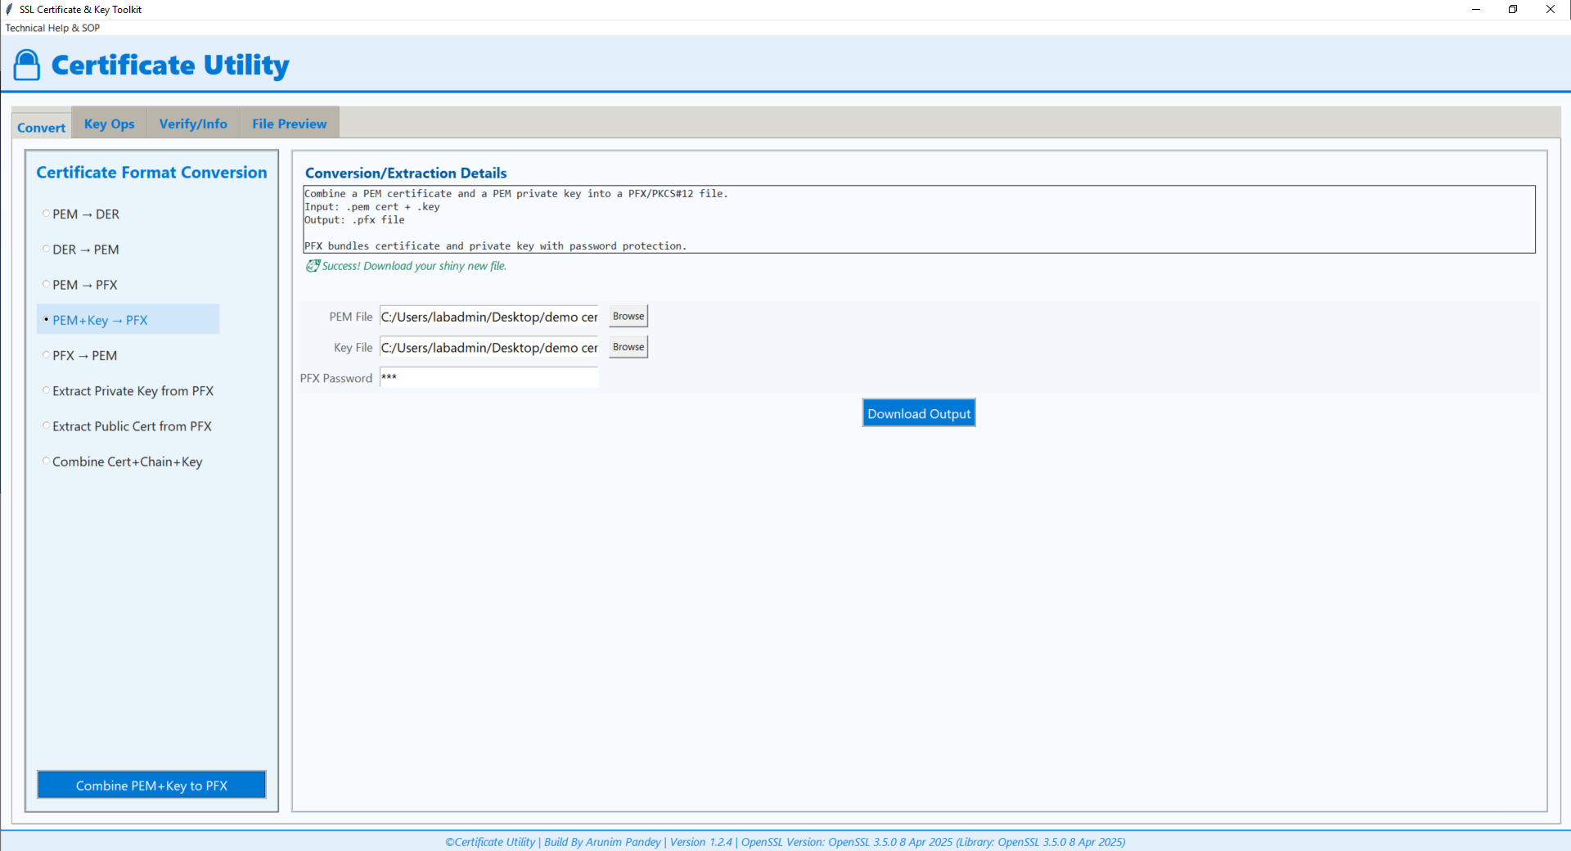1571x851 pixels.
Task: Switch to the File Preview tab
Action: (x=288, y=123)
